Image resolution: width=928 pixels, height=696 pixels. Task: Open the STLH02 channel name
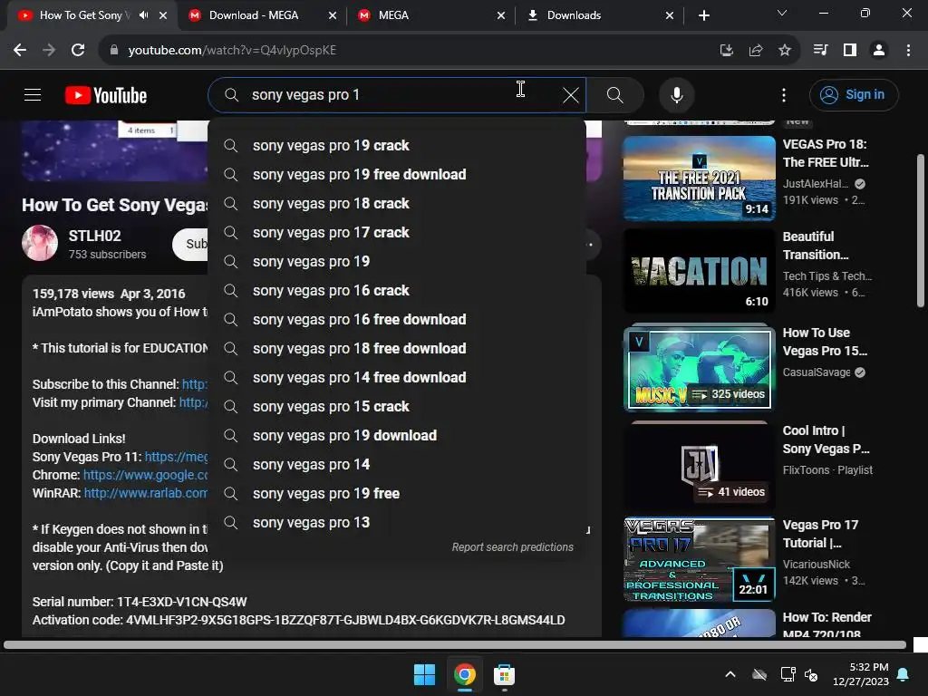pos(94,236)
